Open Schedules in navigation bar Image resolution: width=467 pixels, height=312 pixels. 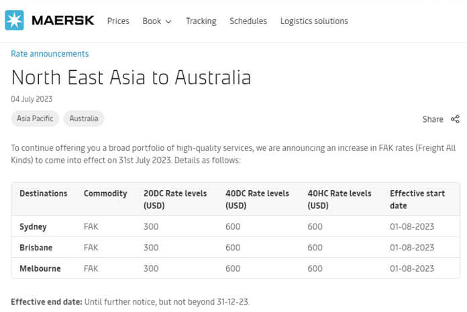(248, 21)
